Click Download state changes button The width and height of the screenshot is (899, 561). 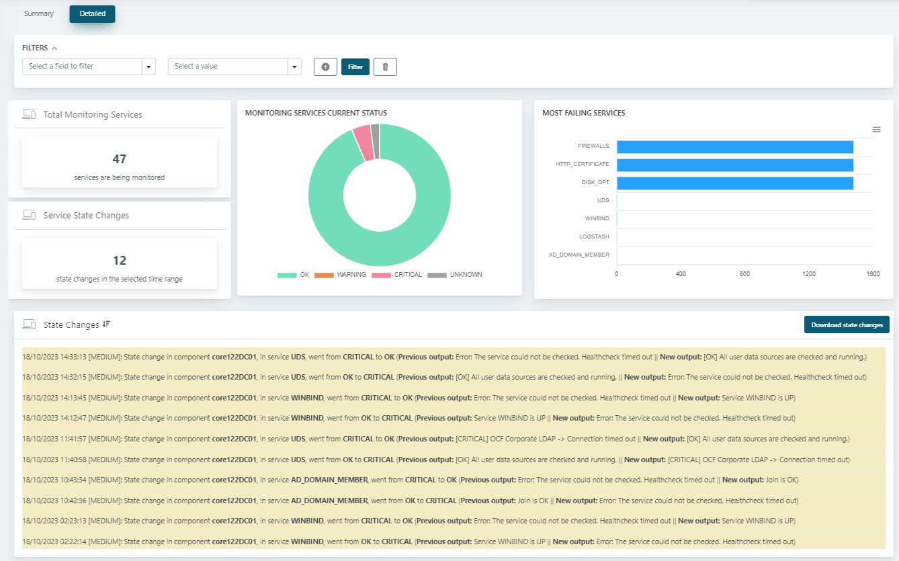847,325
